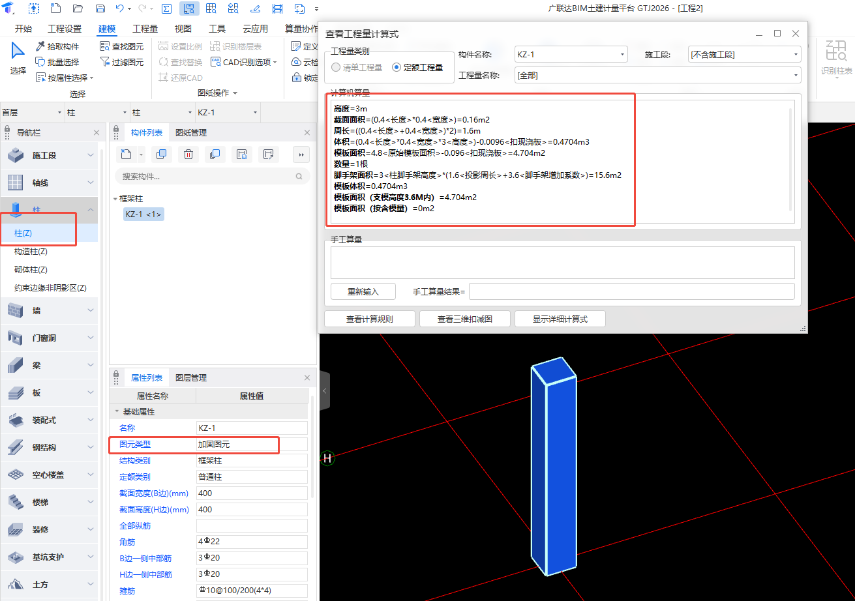Click the New file icon in quick access bar
Viewport: 855px width, 601px height.
click(56, 8)
